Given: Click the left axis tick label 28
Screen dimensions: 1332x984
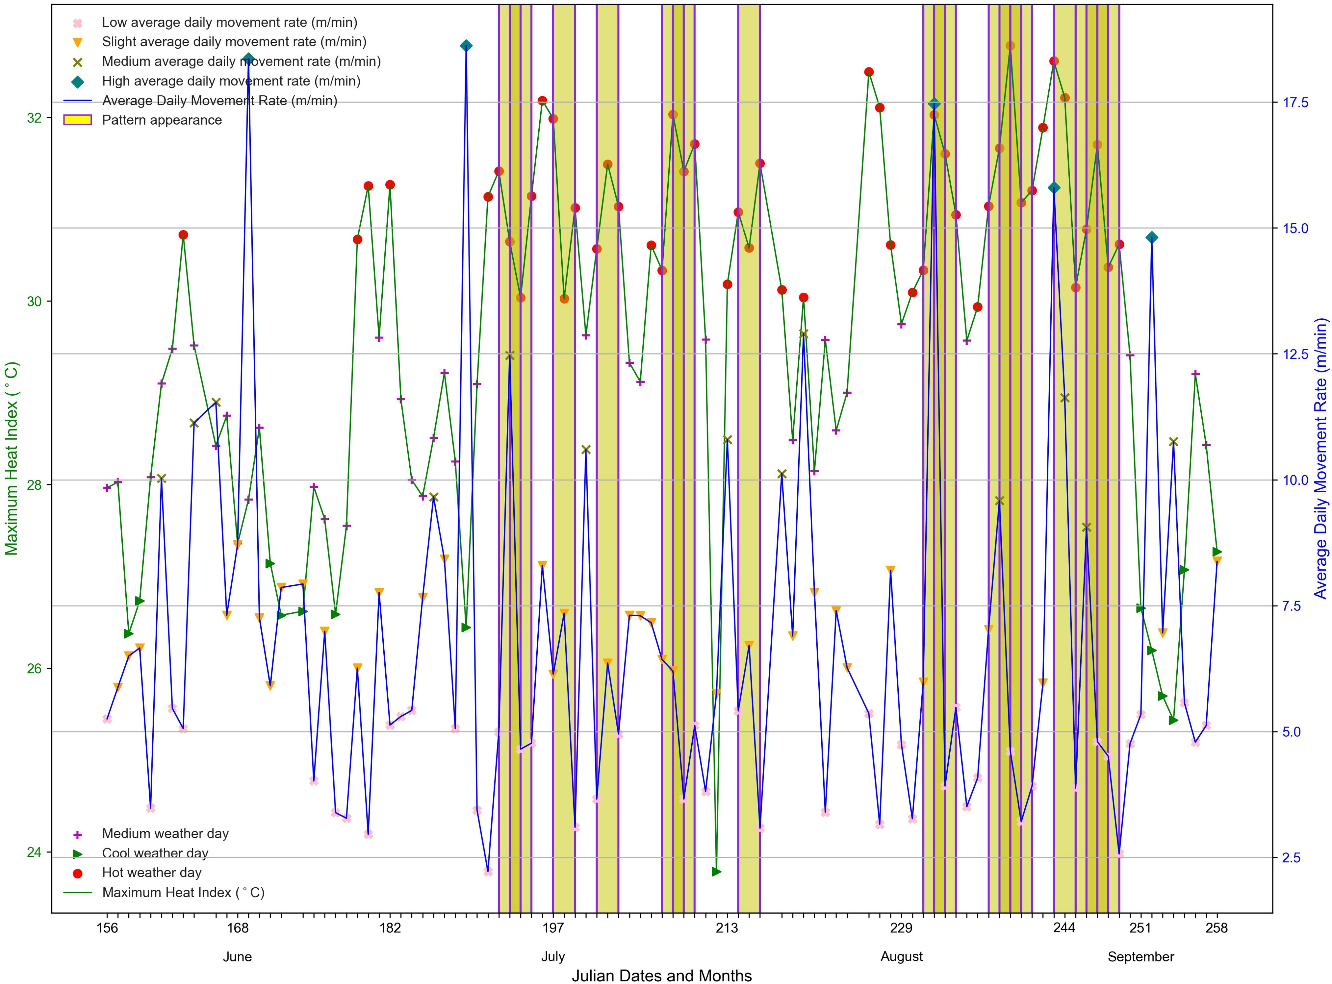Looking at the screenshot, I should (35, 485).
